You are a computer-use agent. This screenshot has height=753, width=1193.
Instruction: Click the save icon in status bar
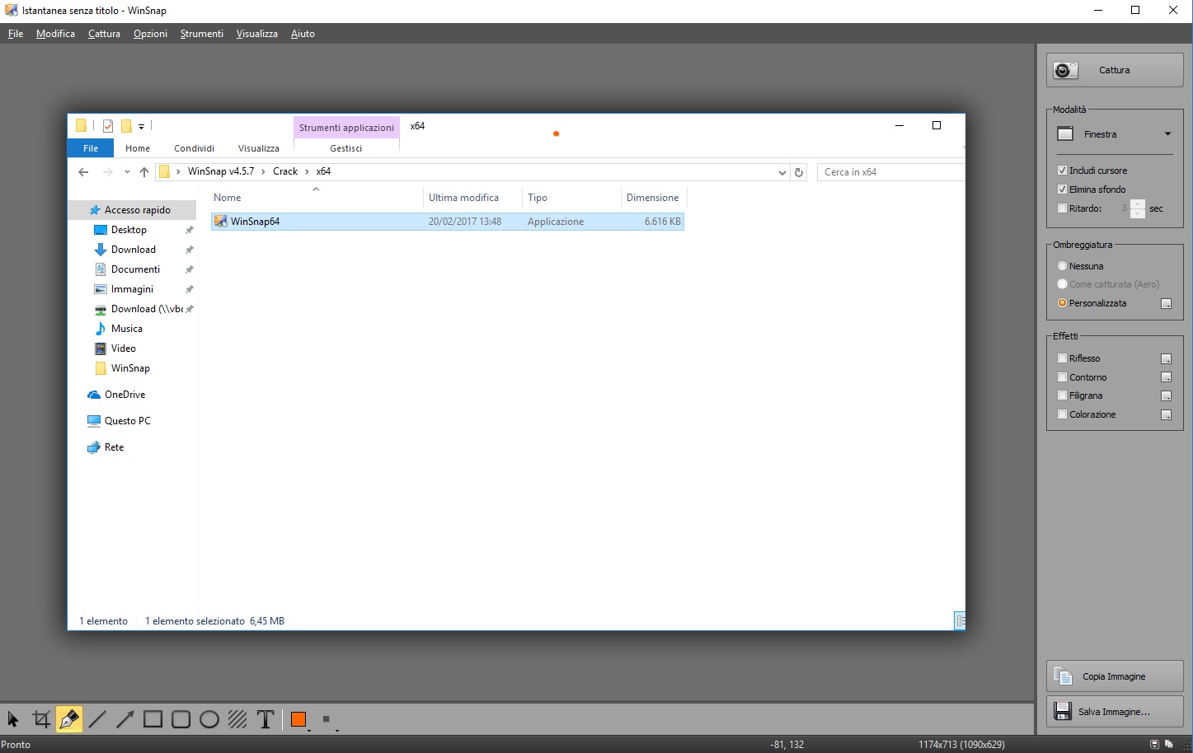pos(1154,744)
